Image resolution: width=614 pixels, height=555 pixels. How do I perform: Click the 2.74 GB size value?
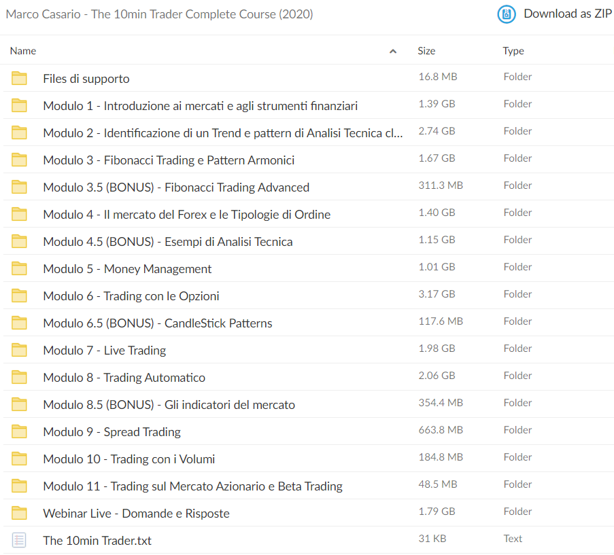(x=437, y=131)
